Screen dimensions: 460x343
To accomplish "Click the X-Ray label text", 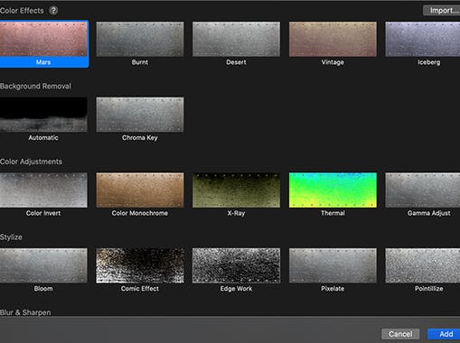I will pyautogui.click(x=236, y=213).
